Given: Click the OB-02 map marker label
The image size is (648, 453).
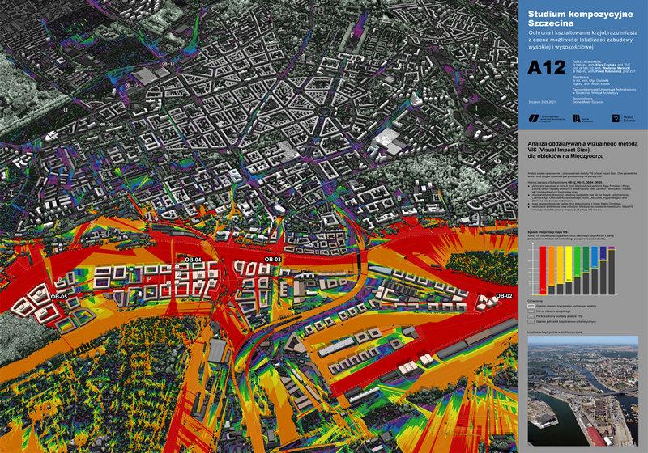Looking at the screenshot, I should 504,296.
